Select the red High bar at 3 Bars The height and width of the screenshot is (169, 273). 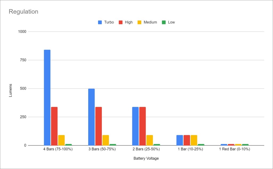pos(99,126)
